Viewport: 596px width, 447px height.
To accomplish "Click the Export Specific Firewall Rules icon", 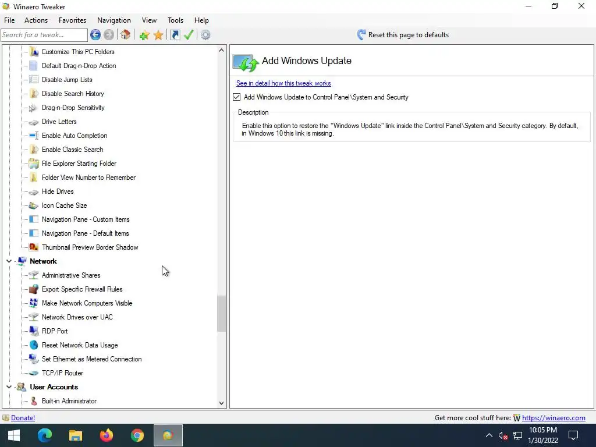I will click(34, 289).
